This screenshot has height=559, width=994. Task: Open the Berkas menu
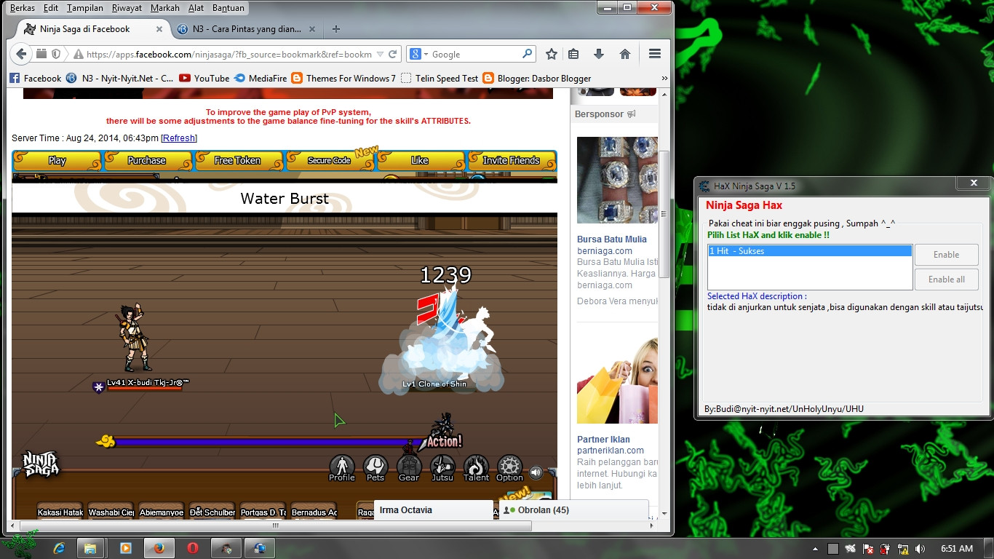pyautogui.click(x=23, y=8)
